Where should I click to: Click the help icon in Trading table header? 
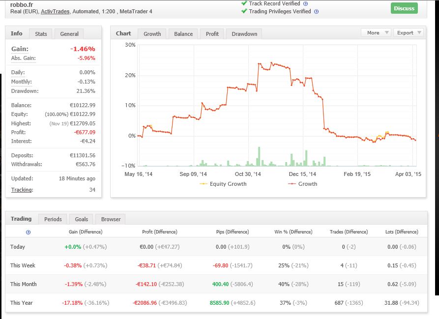(x=28, y=232)
